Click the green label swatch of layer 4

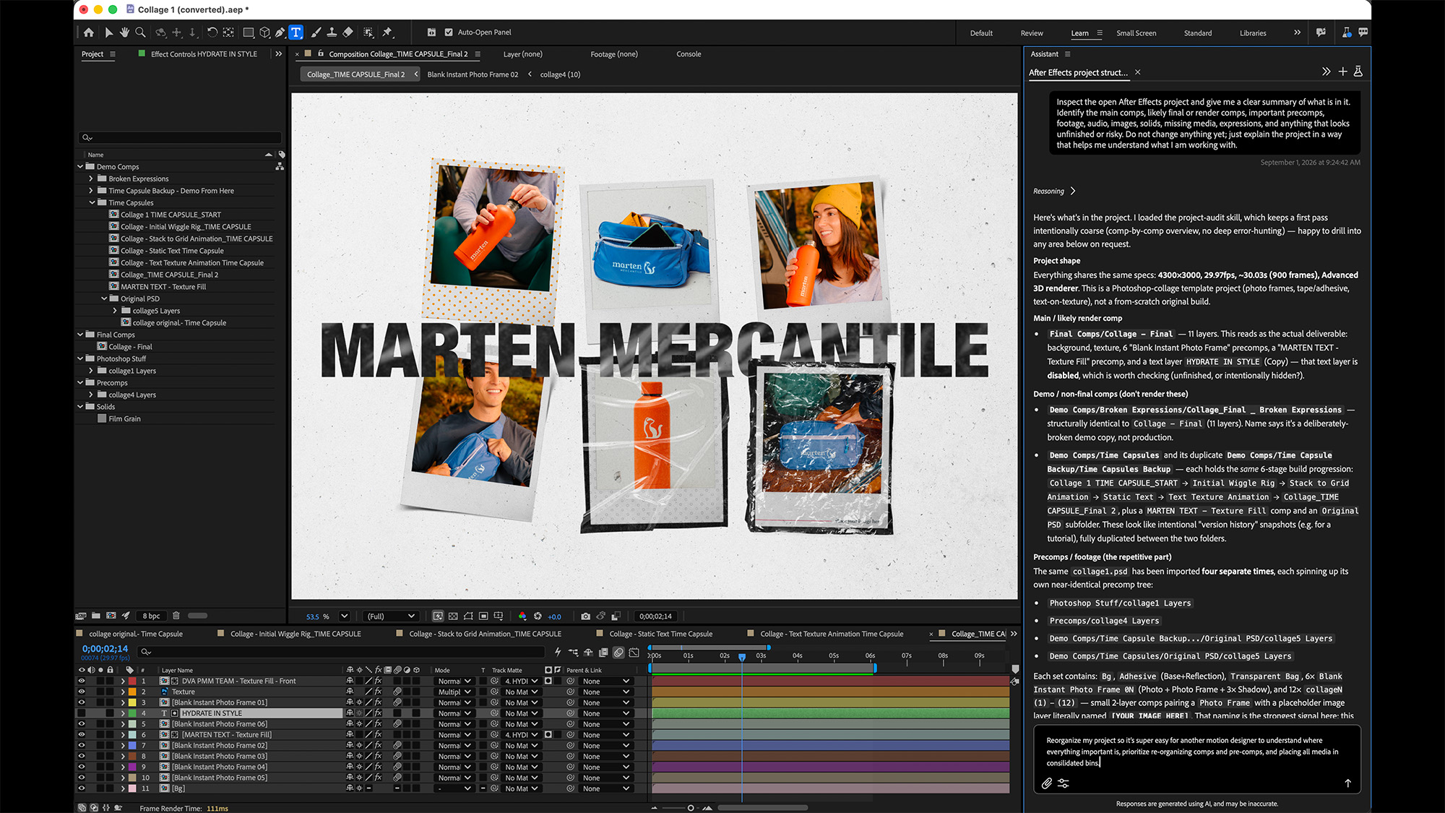coord(132,713)
